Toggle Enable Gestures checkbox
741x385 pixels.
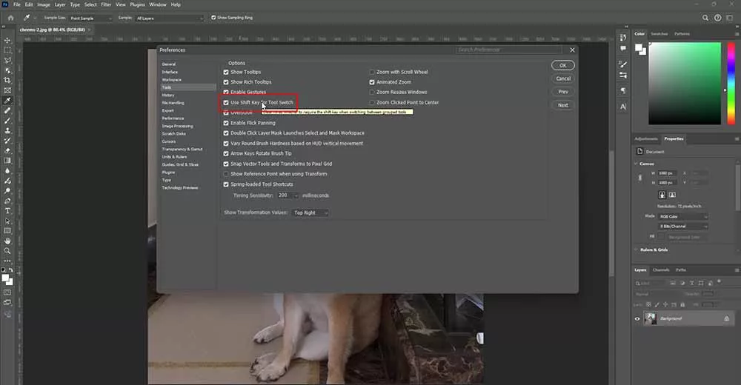pyautogui.click(x=226, y=92)
